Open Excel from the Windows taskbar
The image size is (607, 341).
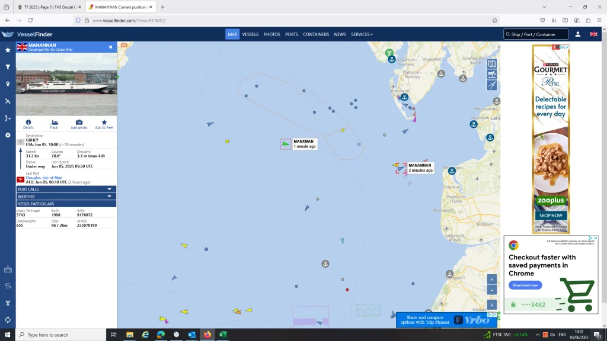click(223, 334)
